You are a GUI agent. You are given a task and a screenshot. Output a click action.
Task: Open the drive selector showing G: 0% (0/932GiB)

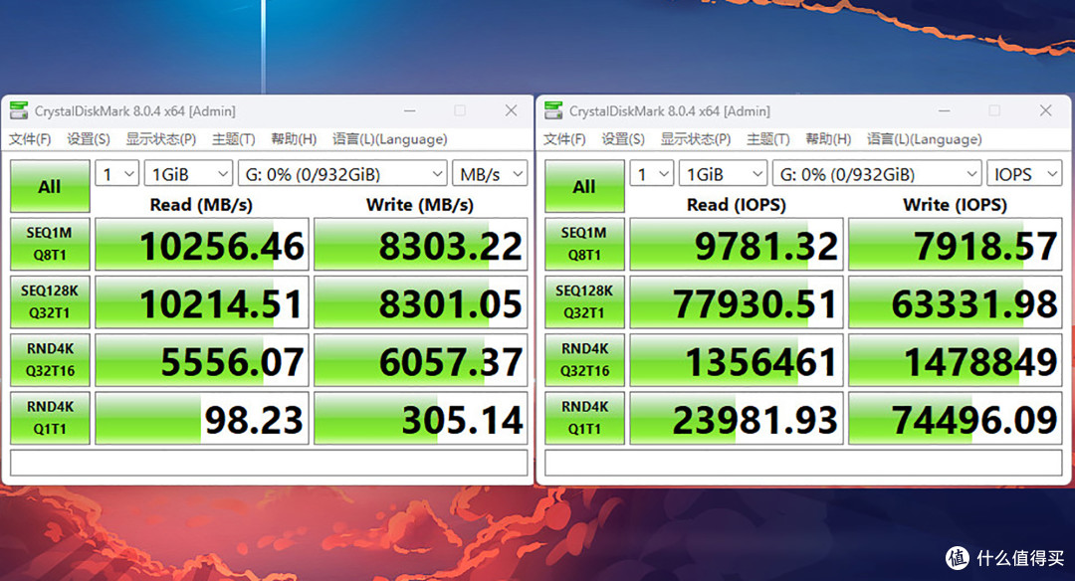(x=341, y=173)
